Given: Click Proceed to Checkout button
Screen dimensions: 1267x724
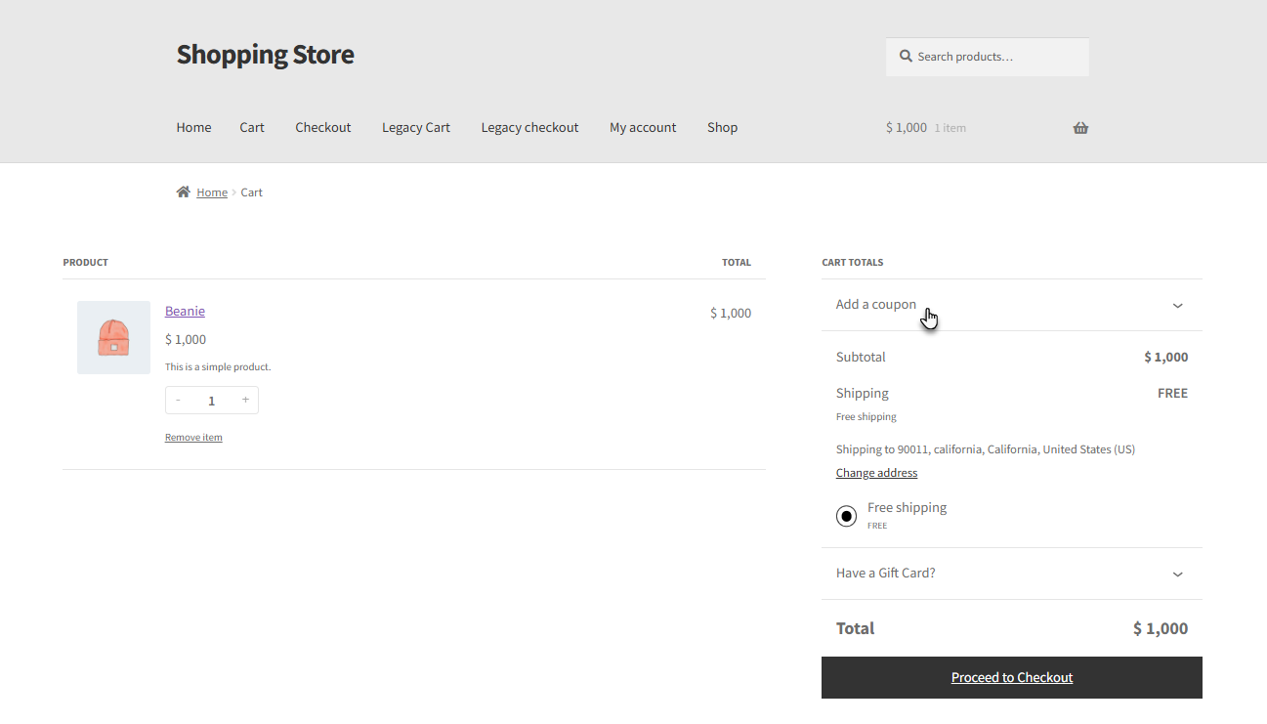Looking at the screenshot, I should point(1012,677).
